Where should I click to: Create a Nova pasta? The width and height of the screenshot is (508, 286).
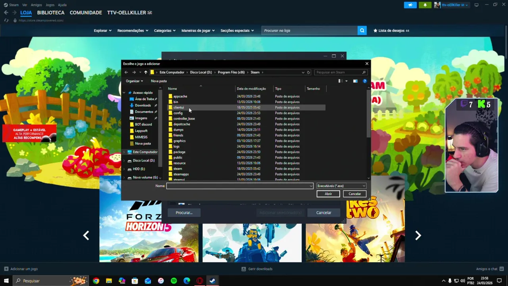pyautogui.click(x=159, y=81)
